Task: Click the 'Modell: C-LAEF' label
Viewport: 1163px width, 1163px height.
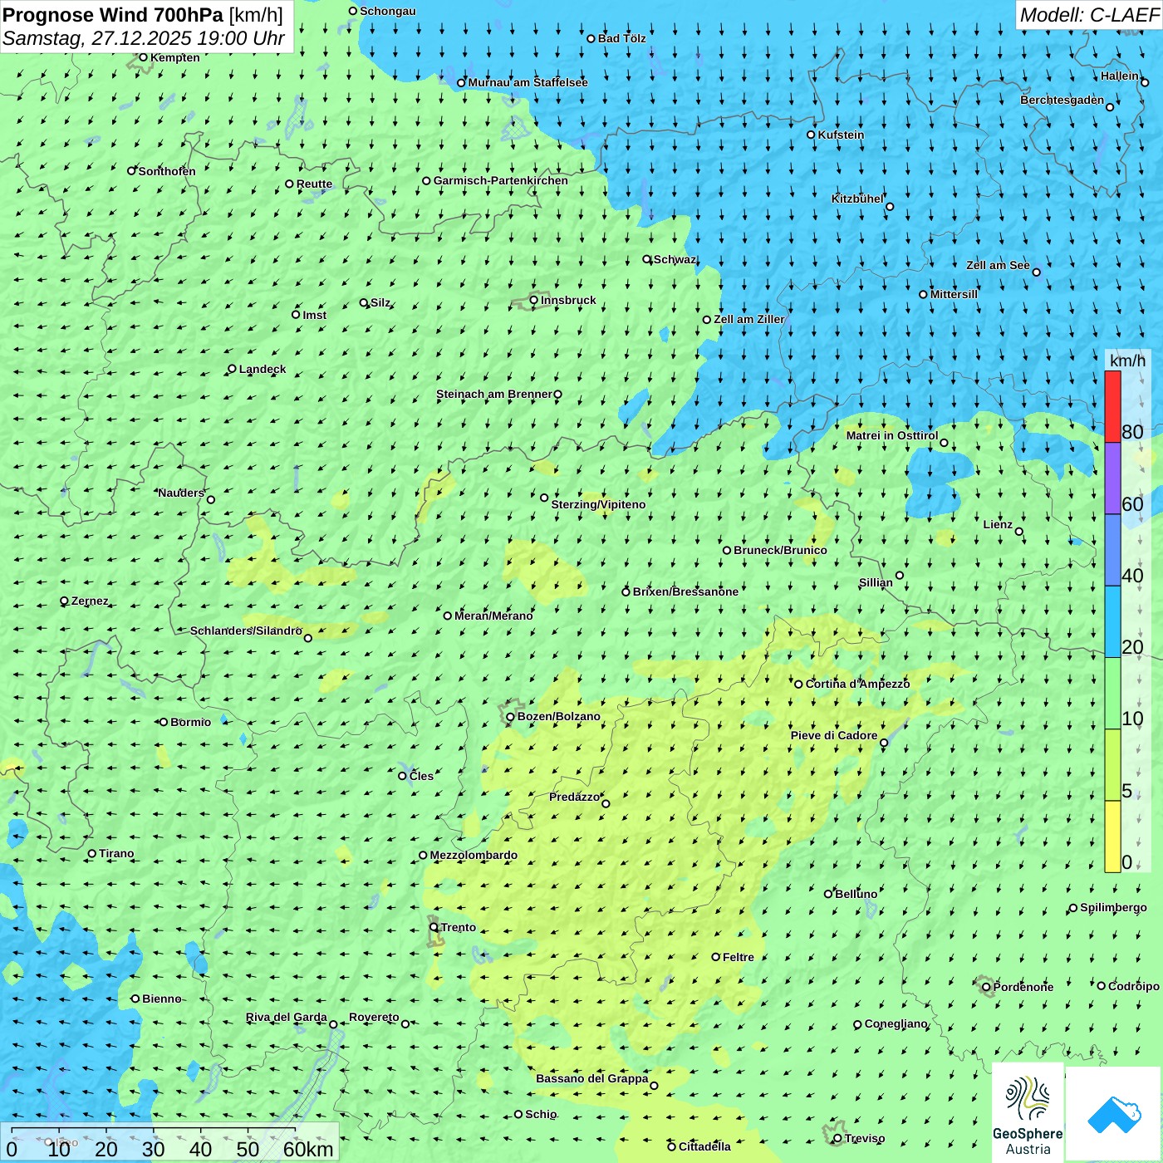Action: click(x=1088, y=15)
